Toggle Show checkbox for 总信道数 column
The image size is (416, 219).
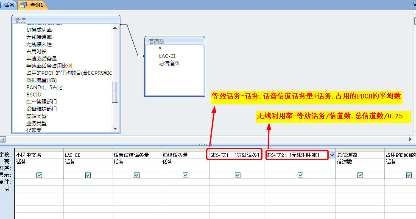point(360,175)
